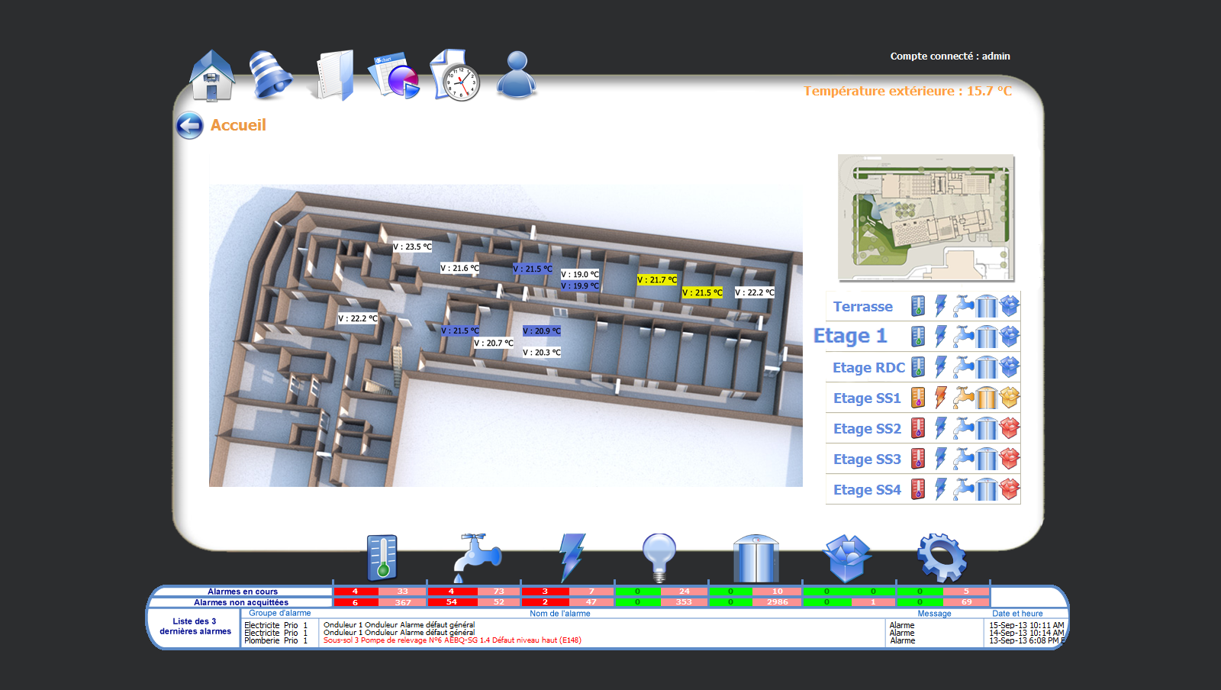Click the large water faucet plumbing icon

(x=477, y=557)
